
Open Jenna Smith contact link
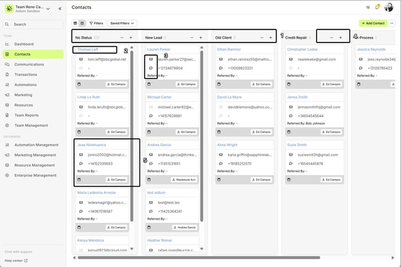(297, 96)
